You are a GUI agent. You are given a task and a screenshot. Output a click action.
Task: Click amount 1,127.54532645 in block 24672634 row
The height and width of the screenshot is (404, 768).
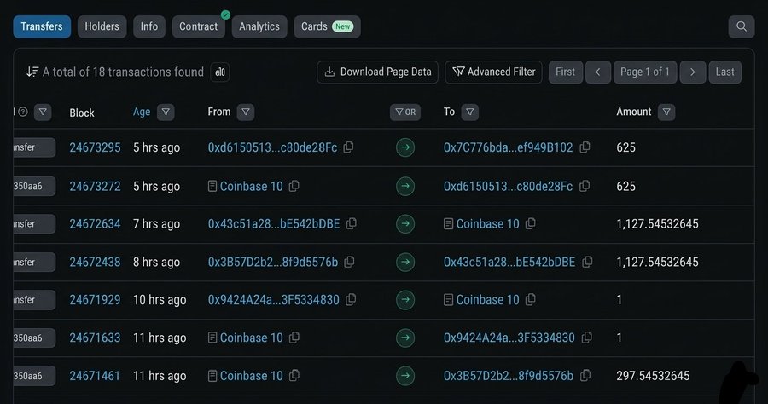[x=657, y=224]
